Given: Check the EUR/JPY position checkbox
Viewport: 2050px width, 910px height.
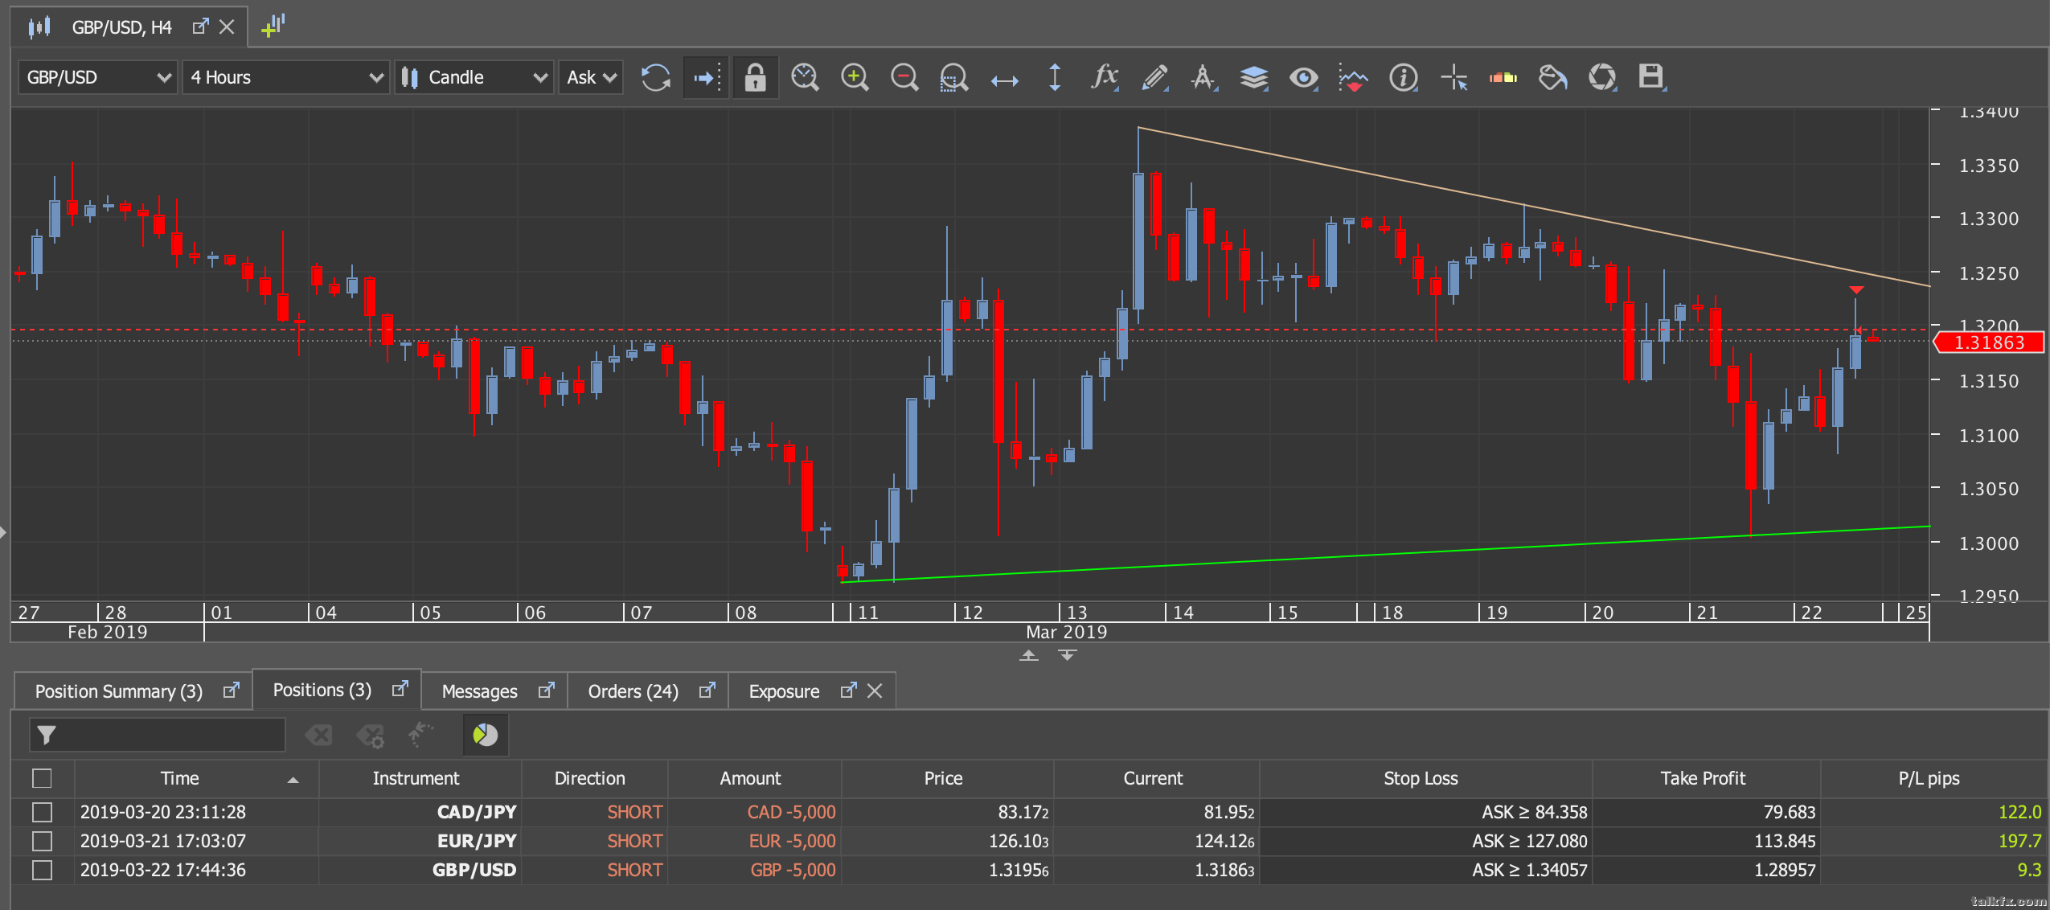Looking at the screenshot, I should tap(42, 841).
